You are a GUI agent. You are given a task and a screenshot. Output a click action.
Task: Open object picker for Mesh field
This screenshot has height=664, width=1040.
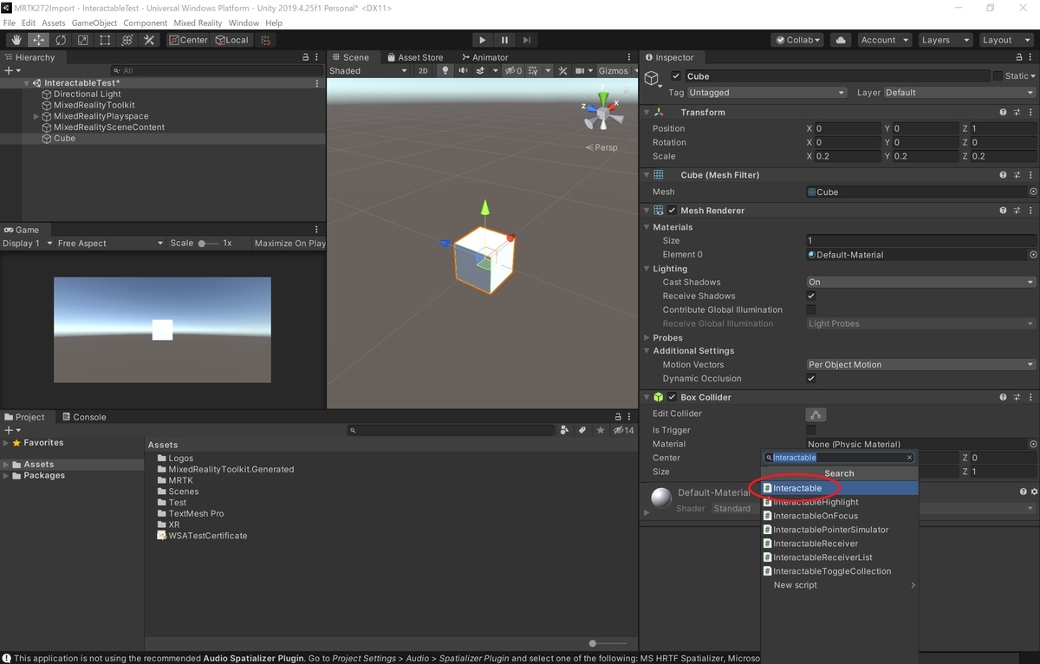click(1033, 192)
